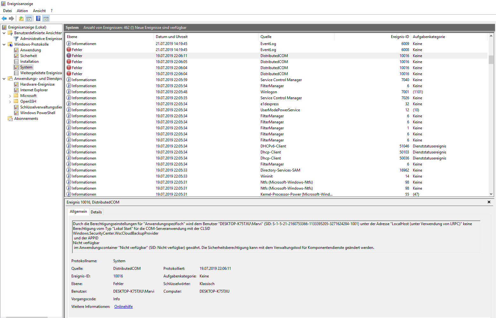Select the UserModePowerService event row
This screenshot has width=496, height=318.
(276, 110)
